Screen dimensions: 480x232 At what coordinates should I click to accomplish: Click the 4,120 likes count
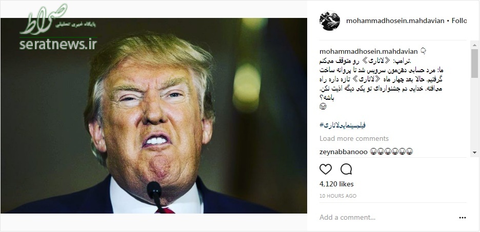coord(336,184)
